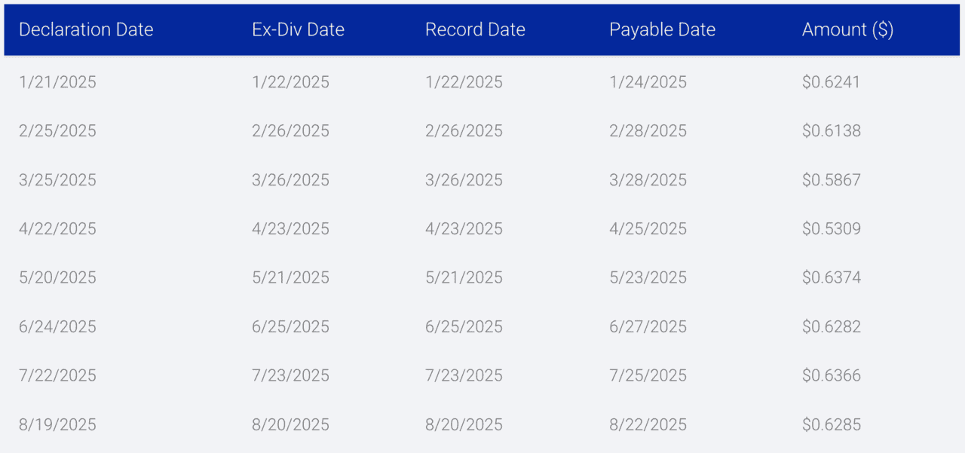965x453 pixels.
Task: Click the Declaration Date column header
Action: (x=86, y=30)
